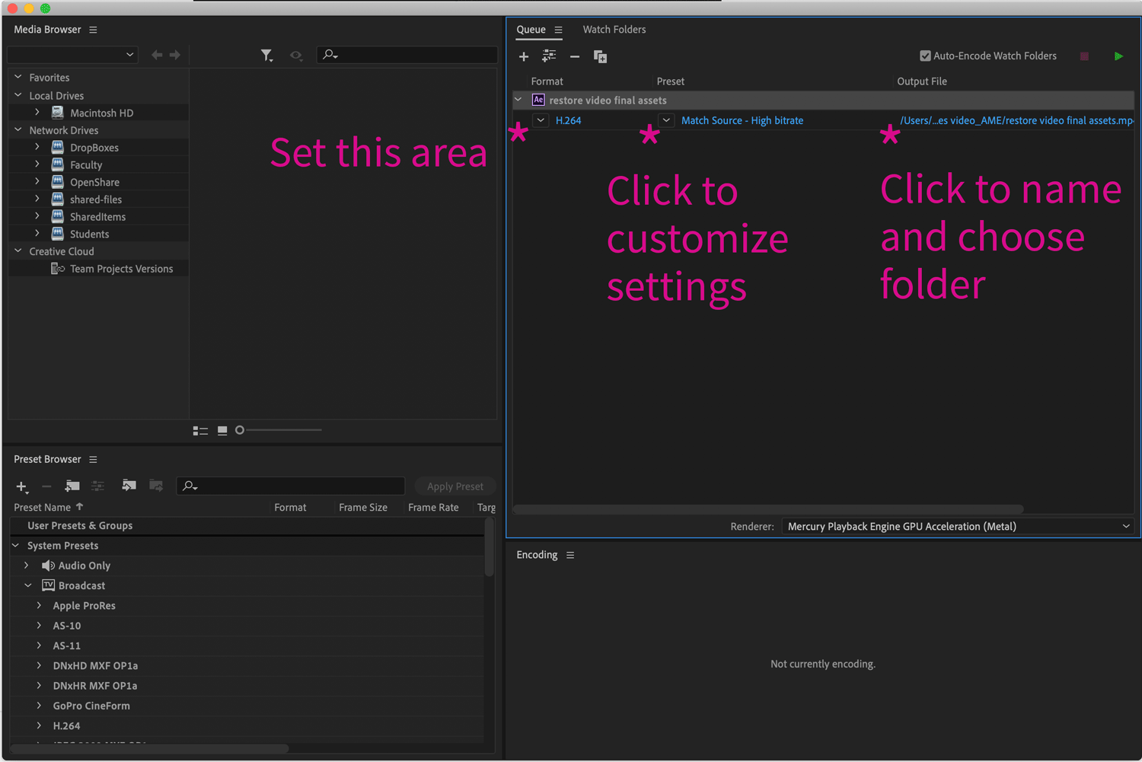Viewport: 1142px width, 762px height.
Task: Remove the selected item with the minus icon
Action: [x=575, y=56]
